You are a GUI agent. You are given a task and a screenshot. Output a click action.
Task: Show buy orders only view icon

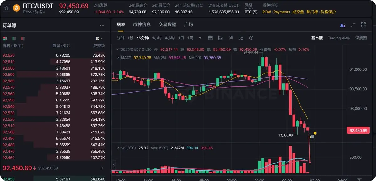pyautogui.click(x=14, y=39)
